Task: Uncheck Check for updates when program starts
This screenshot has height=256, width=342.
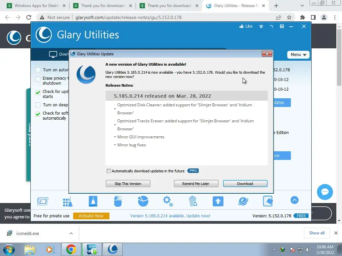Action: 38,92
